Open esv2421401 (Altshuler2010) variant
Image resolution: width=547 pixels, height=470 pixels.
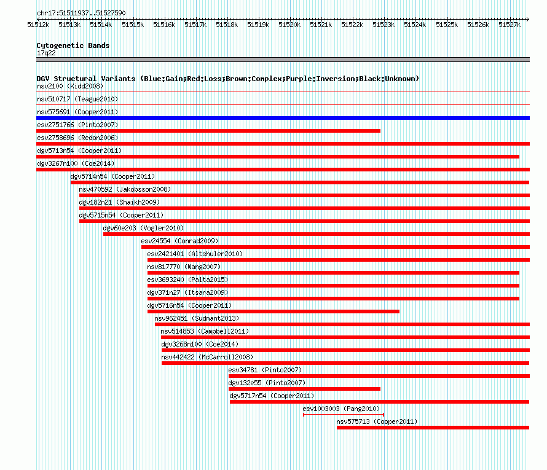[x=195, y=254]
